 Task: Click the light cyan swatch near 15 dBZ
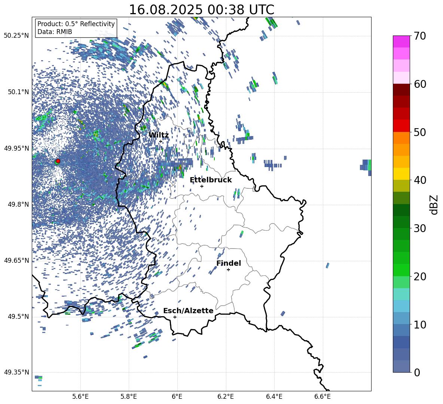(401, 294)
